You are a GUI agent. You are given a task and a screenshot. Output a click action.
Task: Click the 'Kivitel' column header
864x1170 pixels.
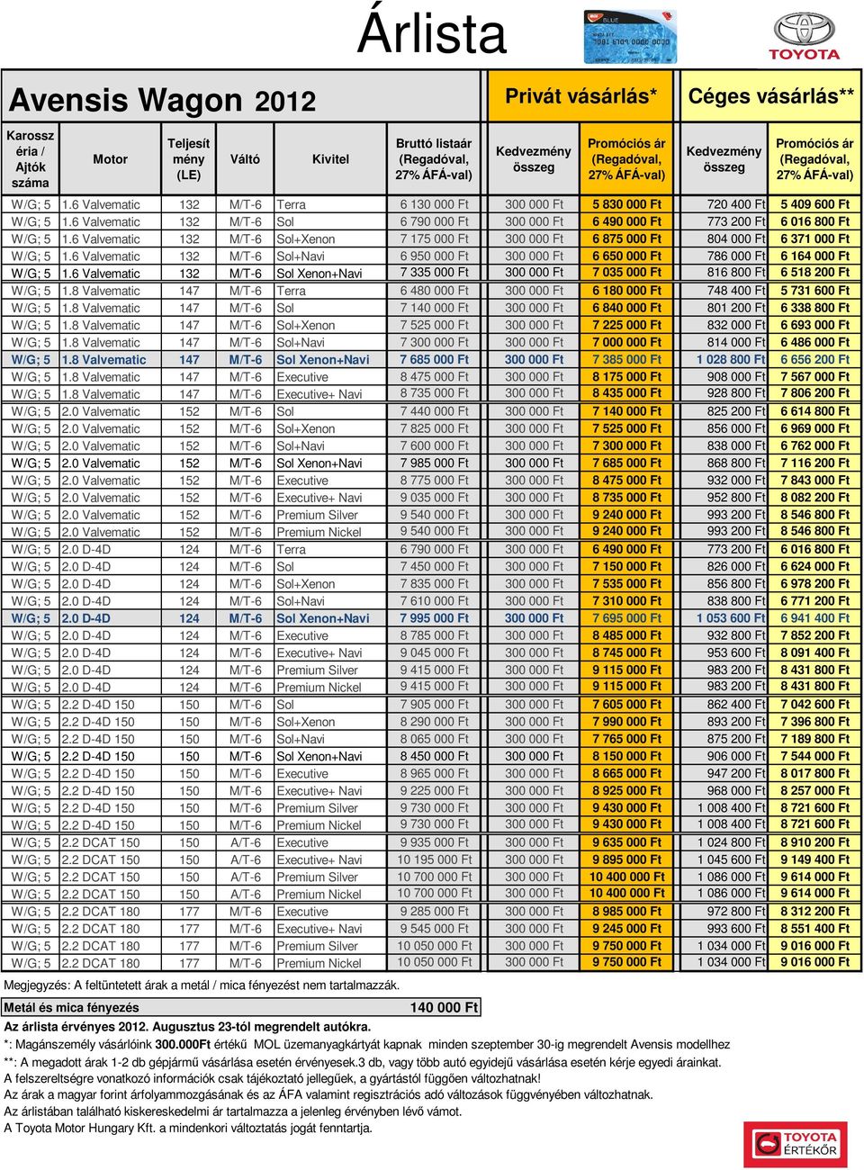tap(330, 159)
